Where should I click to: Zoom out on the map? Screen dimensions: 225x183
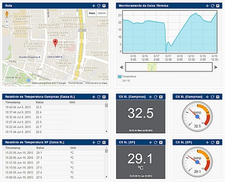[7, 26]
